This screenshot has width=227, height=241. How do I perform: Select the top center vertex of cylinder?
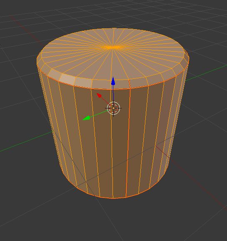pyautogui.click(x=113, y=47)
